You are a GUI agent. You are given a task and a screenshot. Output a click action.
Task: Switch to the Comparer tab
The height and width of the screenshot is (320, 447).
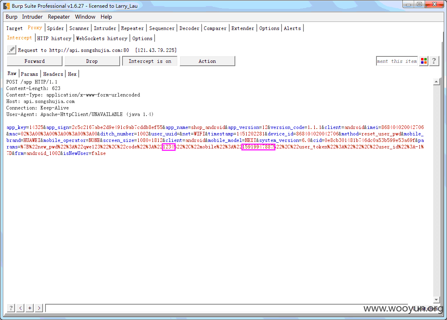click(215, 28)
